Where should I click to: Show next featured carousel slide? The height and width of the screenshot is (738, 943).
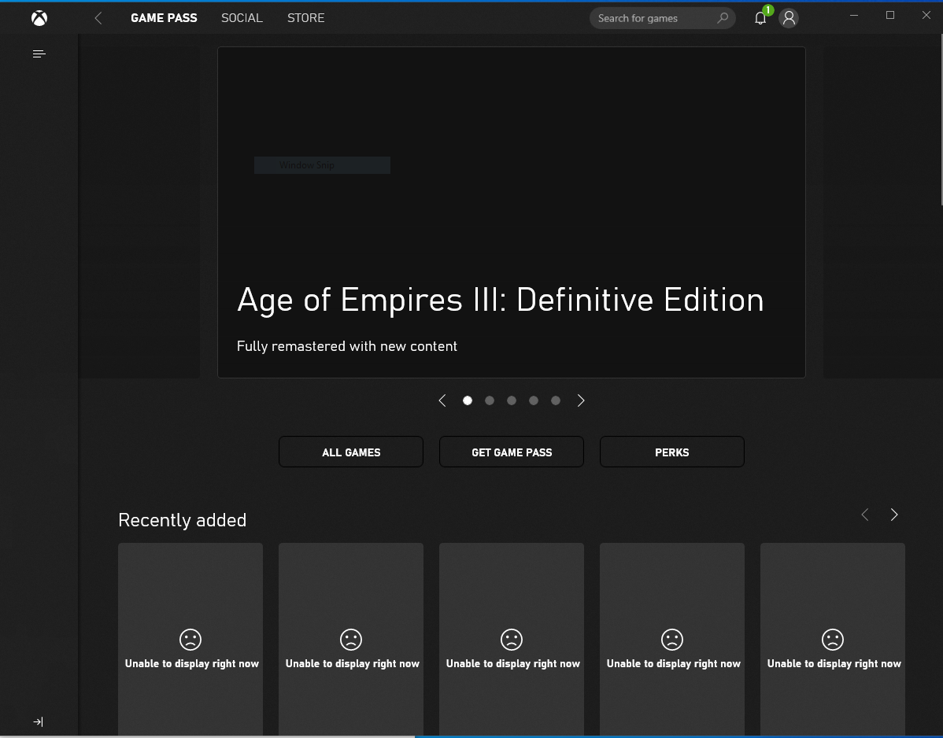pyautogui.click(x=580, y=400)
